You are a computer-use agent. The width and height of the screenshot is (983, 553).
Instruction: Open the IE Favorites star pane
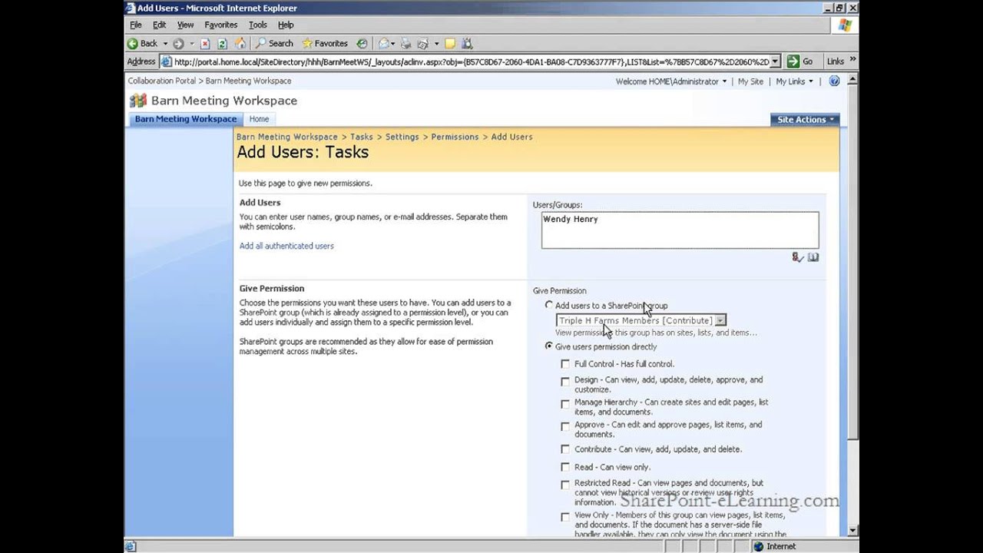click(x=325, y=44)
